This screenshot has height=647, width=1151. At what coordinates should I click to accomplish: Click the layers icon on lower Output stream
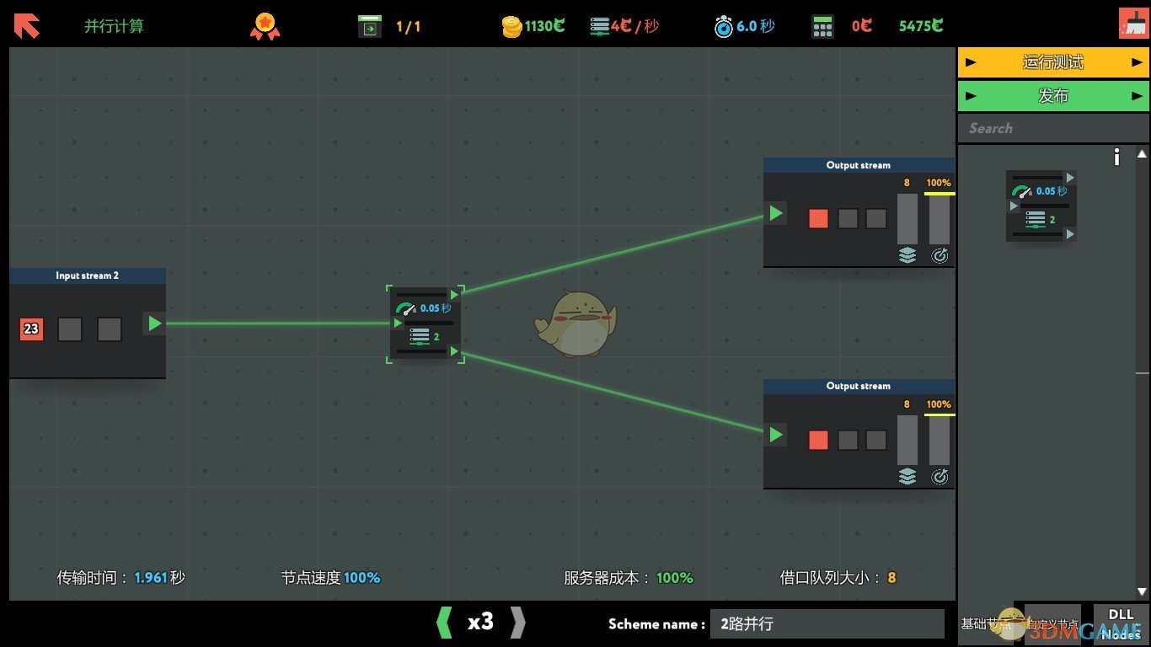click(x=907, y=476)
